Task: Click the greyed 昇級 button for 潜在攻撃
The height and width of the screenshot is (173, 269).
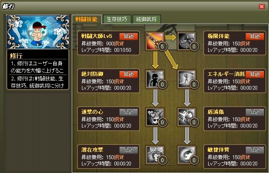Action: click(128, 150)
